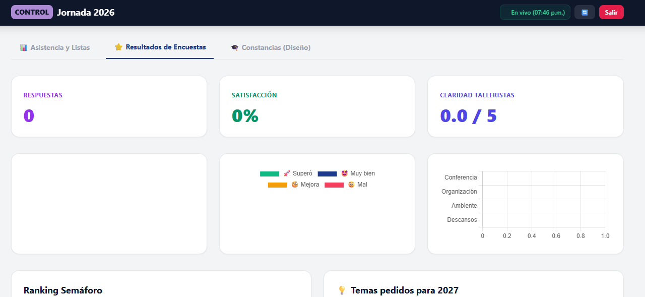Click the rocket emoji beside Superó
Image resolution: width=645 pixels, height=297 pixels.
pyautogui.click(x=287, y=173)
